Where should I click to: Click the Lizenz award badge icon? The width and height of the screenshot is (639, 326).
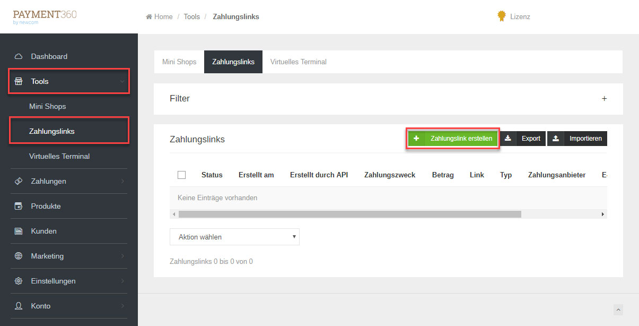pos(501,16)
